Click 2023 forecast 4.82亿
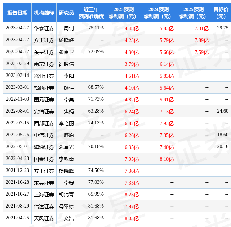This screenshot has width=231, height=227. 132,100
